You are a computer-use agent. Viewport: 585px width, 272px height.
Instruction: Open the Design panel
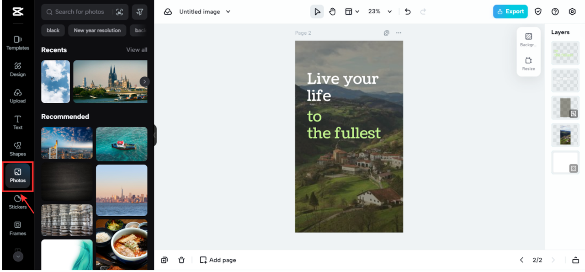(18, 69)
